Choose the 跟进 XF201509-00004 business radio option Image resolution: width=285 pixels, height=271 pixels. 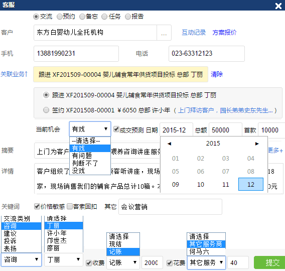(46, 95)
